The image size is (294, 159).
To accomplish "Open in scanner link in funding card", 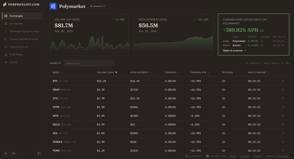I will click(234, 50).
